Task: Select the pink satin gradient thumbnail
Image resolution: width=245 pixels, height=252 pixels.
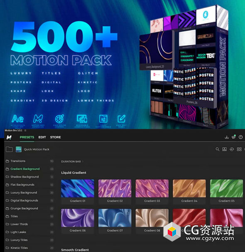Action: [x=226, y=217]
